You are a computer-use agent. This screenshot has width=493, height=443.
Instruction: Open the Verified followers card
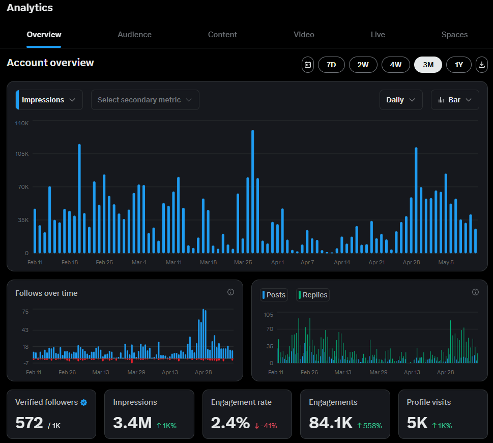click(x=51, y=414)
